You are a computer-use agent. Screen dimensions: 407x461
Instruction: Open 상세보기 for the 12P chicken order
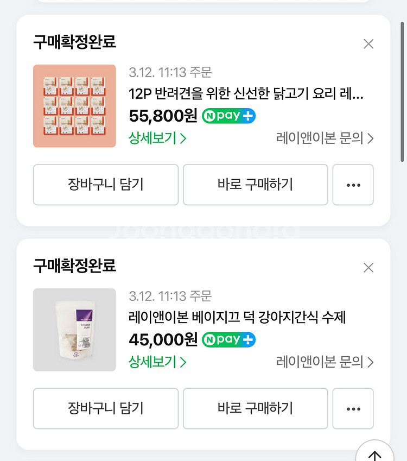tap(157, 138)
